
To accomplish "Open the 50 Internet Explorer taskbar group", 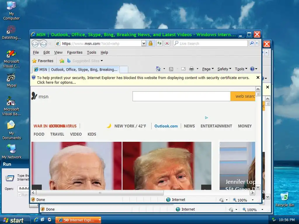I will pyautogui.click(x=78, y=220).
